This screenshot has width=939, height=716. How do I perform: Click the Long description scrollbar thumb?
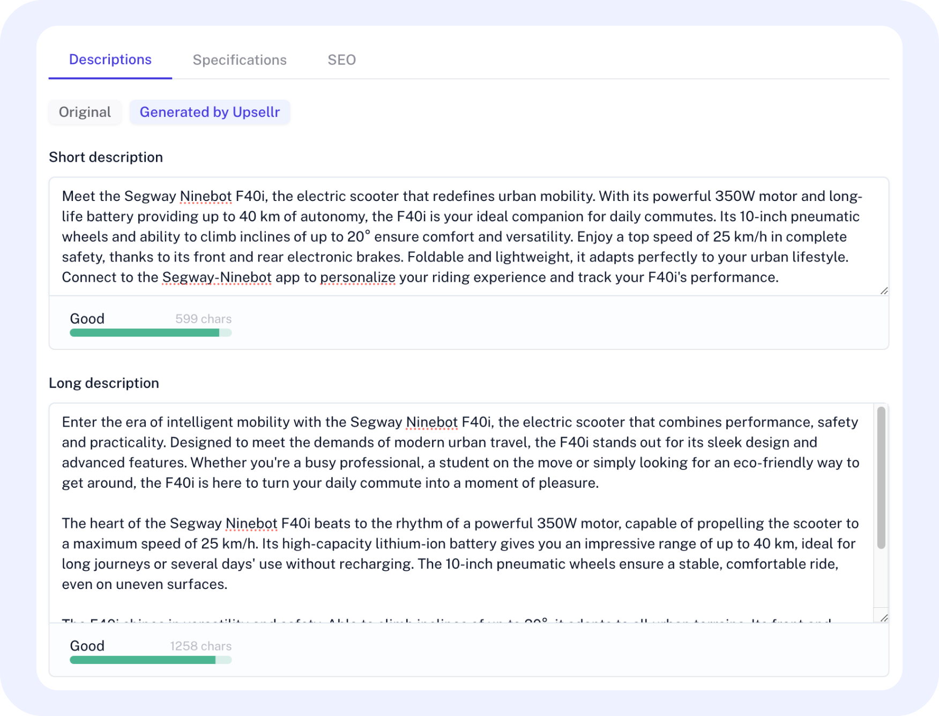881,478
